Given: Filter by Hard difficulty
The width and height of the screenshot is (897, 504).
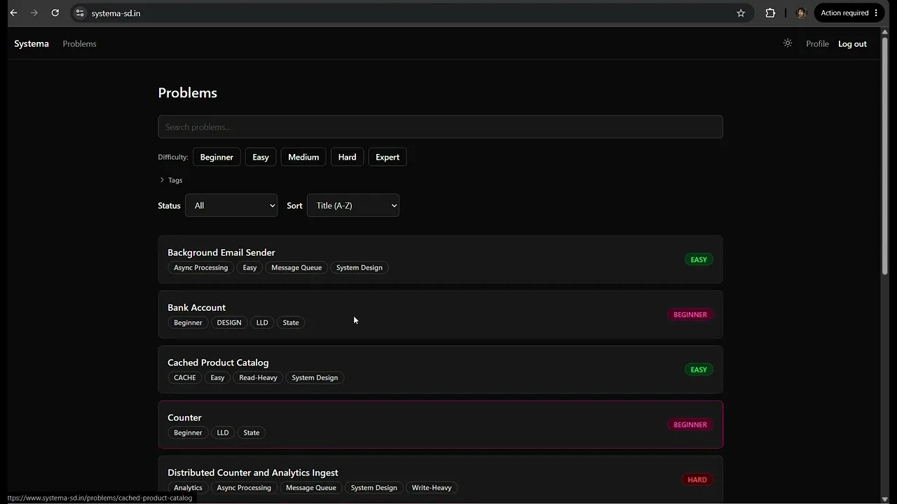Looking at the screenshot, I should [x=348, y=157].
